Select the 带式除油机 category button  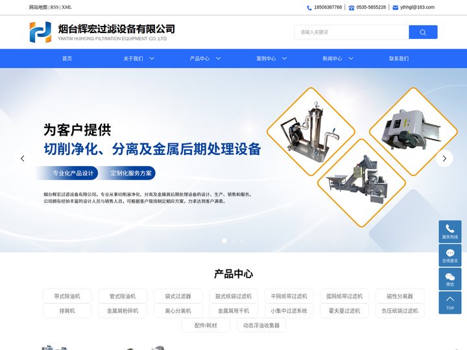point(67,296)
